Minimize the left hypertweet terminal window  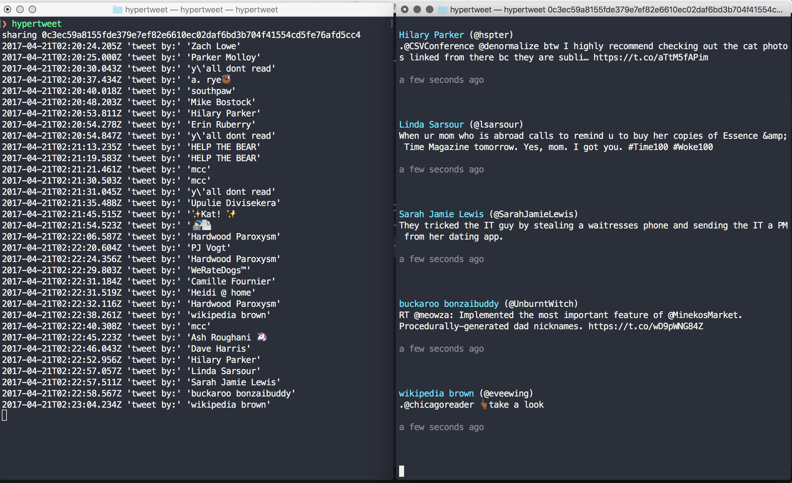20,9
